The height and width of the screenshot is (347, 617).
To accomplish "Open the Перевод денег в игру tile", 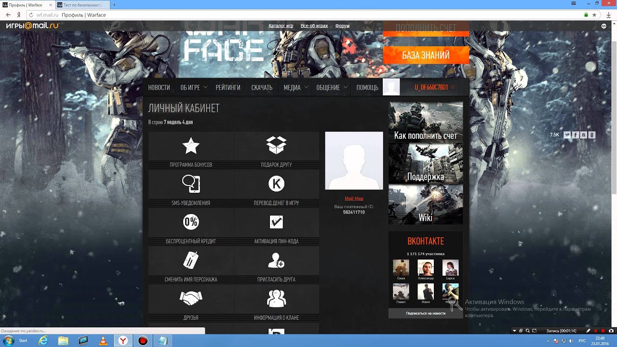I will pyautogui.click(x=276, y=188).
